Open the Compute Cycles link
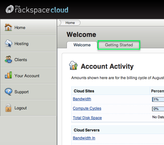This screenshot has height=145, width=164. click(87, 108)
